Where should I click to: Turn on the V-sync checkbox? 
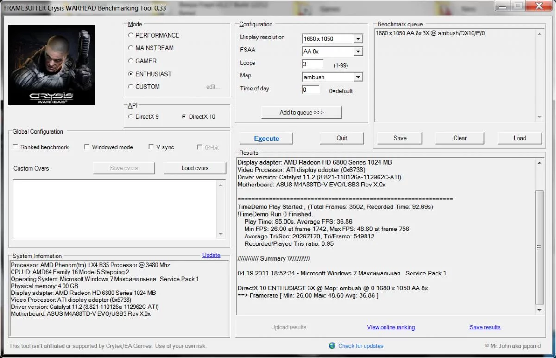pyautogui.click(x=151, y=147)
